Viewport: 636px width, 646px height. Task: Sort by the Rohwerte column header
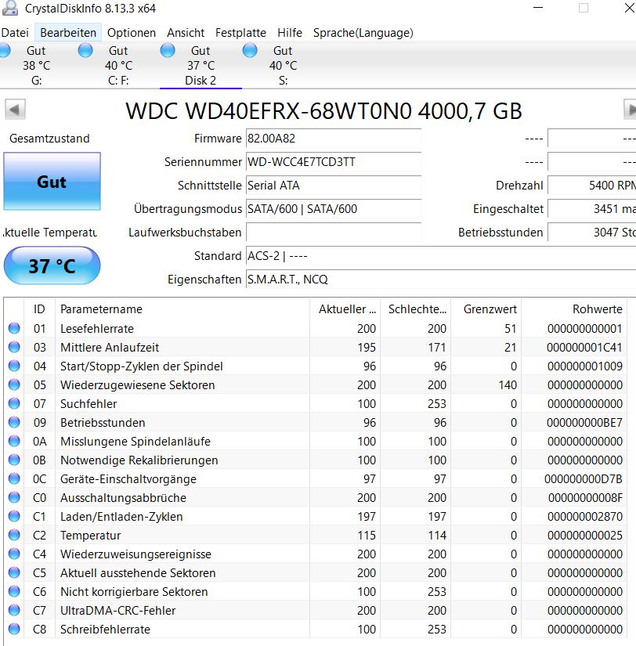[x=574, y=309]
